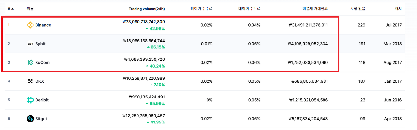Select Bybit volume ₩18,986,158,664,744
Viewport: 417px width, 130px height.
click(x=144, y=41)
